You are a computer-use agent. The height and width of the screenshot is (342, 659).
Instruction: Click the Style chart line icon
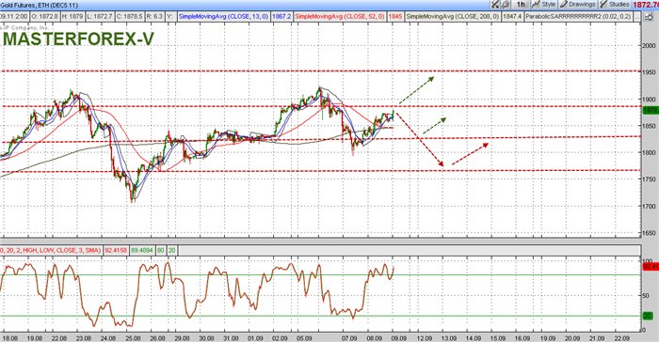(536, 4)
